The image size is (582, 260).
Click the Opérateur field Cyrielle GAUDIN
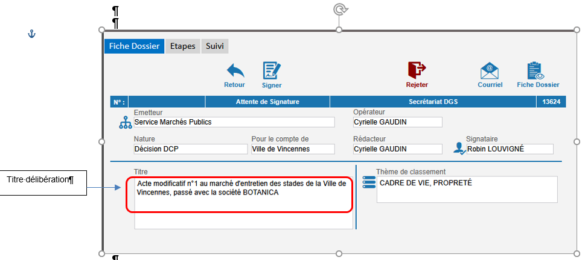click(397, 122)
